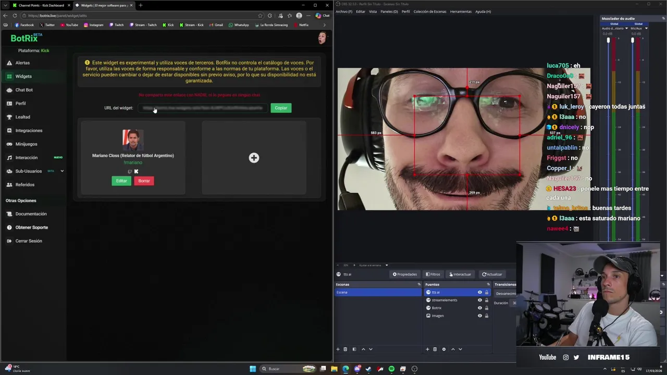667x375 pixels.
Task: Edit the Mariano Closs voice
Action: pos(121,181)
